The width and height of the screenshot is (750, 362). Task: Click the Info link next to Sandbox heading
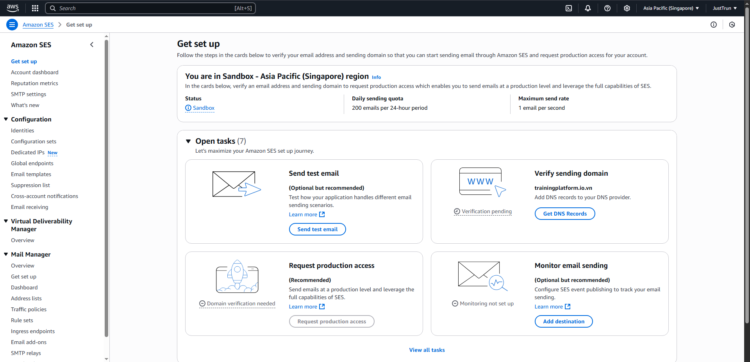[376, 77]
